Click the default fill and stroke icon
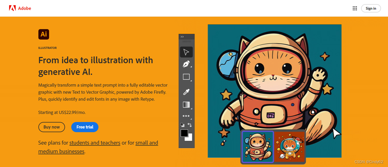Screen dimensions: 388x167 182,124
